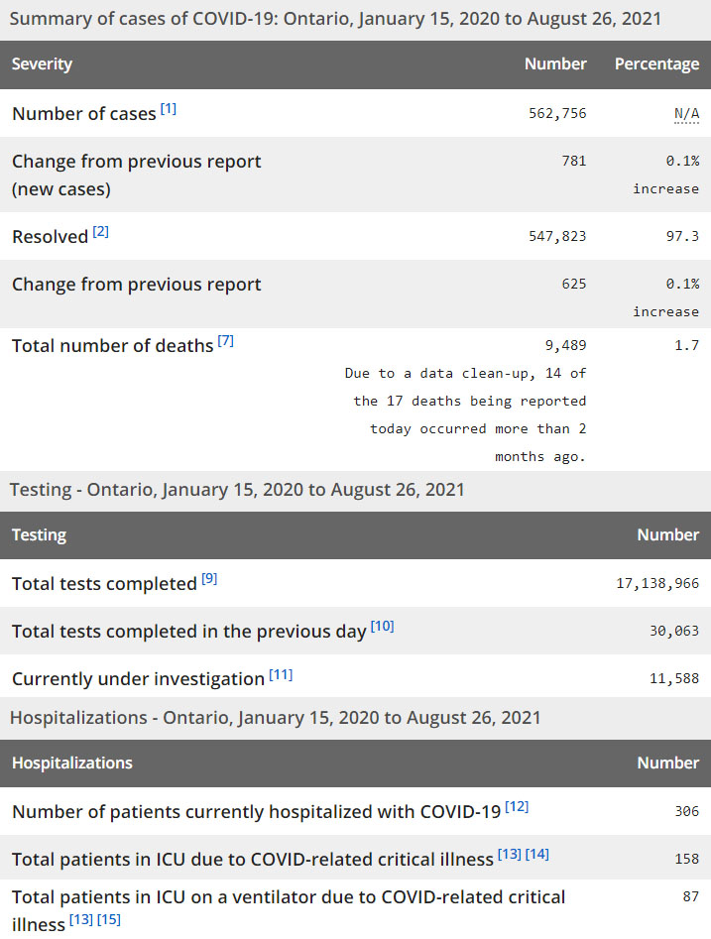Open footnote 1 beside Number of cases
711x939 pixels.
pyautogui.click(x=169, y=108)
